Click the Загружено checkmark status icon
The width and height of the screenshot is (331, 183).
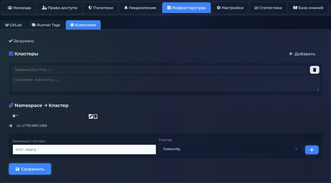tap(11, 41)
